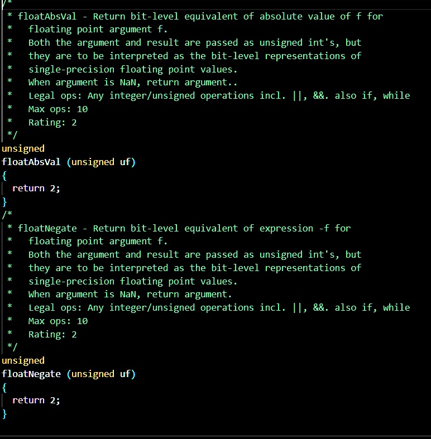Click 'Max ops: 10' in the floatAbsVal comment
The image size is (431, 439).
click(58, 109)
